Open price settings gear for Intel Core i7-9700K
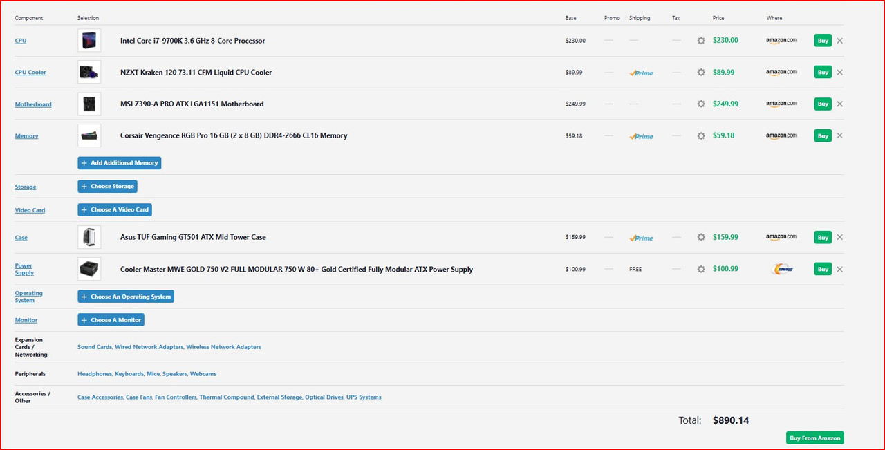Image resolution: width=885 pixels, height=450 pixels. 701,41
